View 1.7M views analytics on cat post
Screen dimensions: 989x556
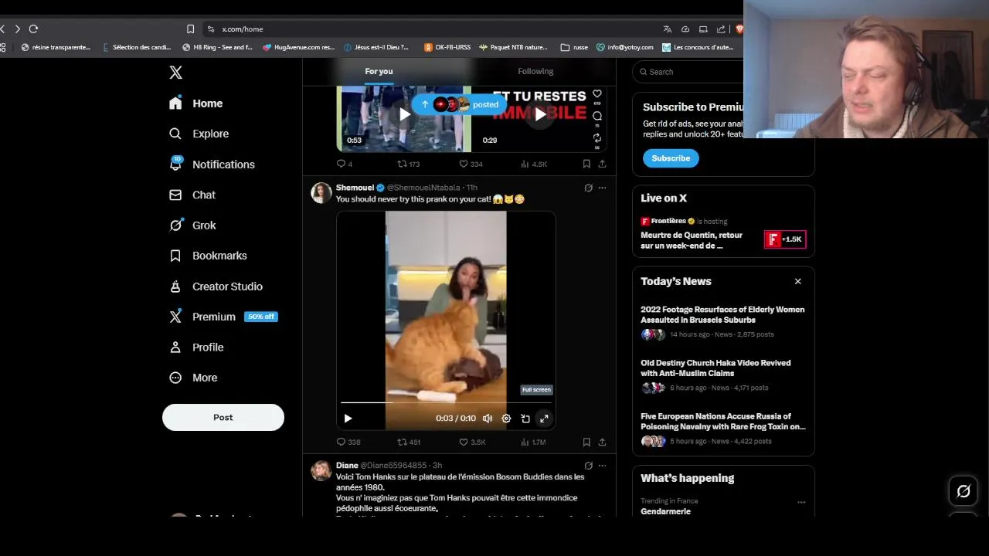pos(533,442)
